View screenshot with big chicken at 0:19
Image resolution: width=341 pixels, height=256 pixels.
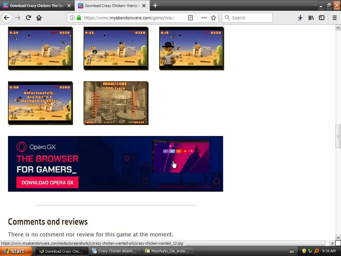tap(191, 48)
